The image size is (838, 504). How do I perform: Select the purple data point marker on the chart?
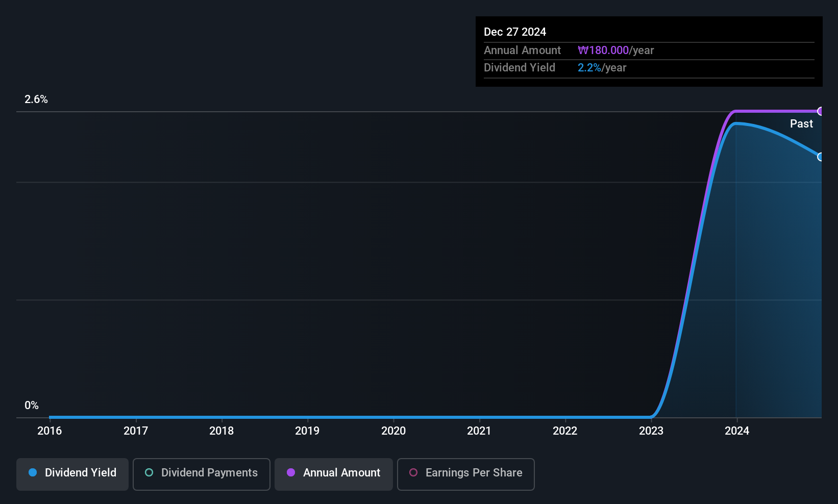(821, 111)
